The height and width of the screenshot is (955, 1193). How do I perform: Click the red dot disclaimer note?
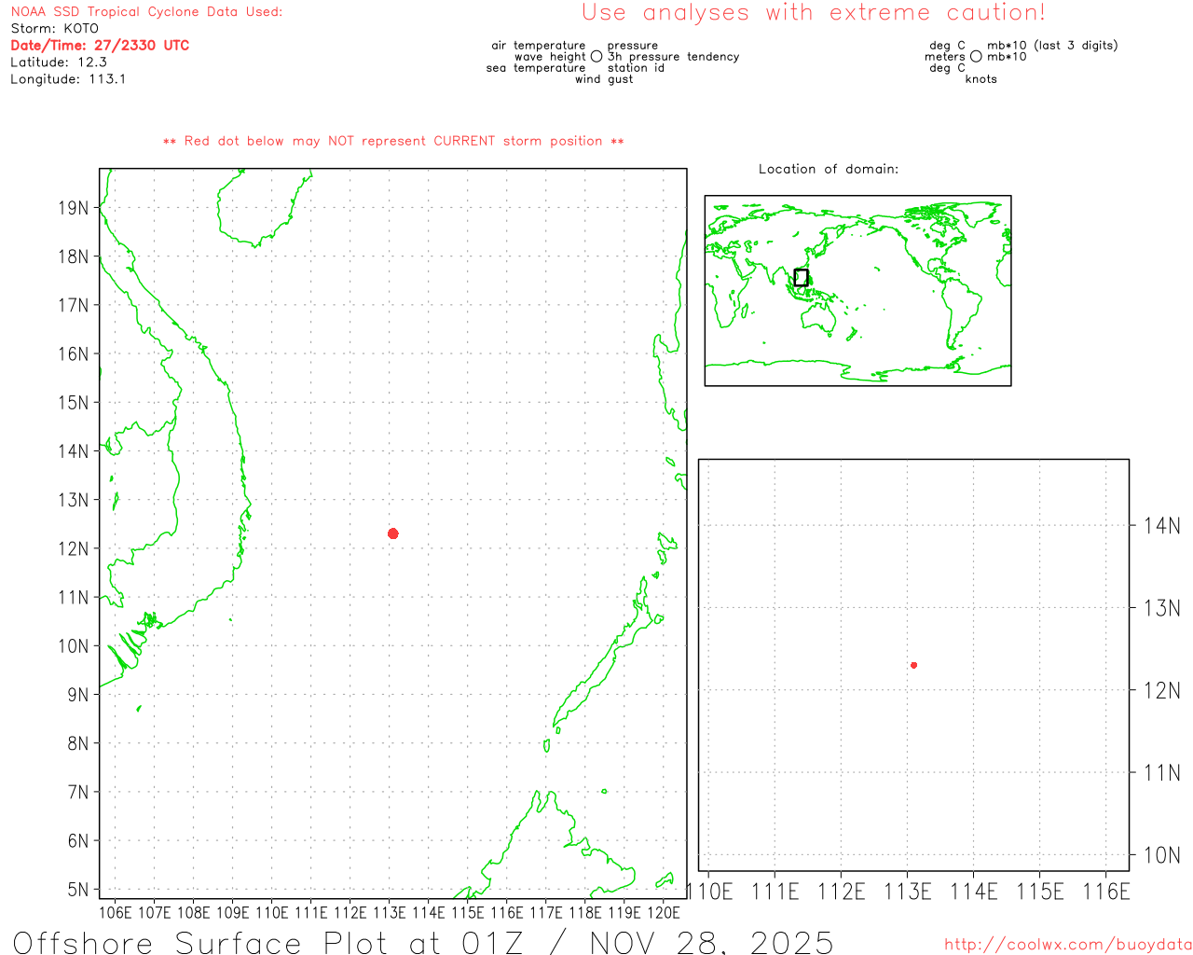tap(393, 142)
